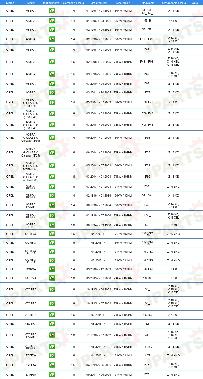
Task: Click the Model column header
Action: (31, 3)
